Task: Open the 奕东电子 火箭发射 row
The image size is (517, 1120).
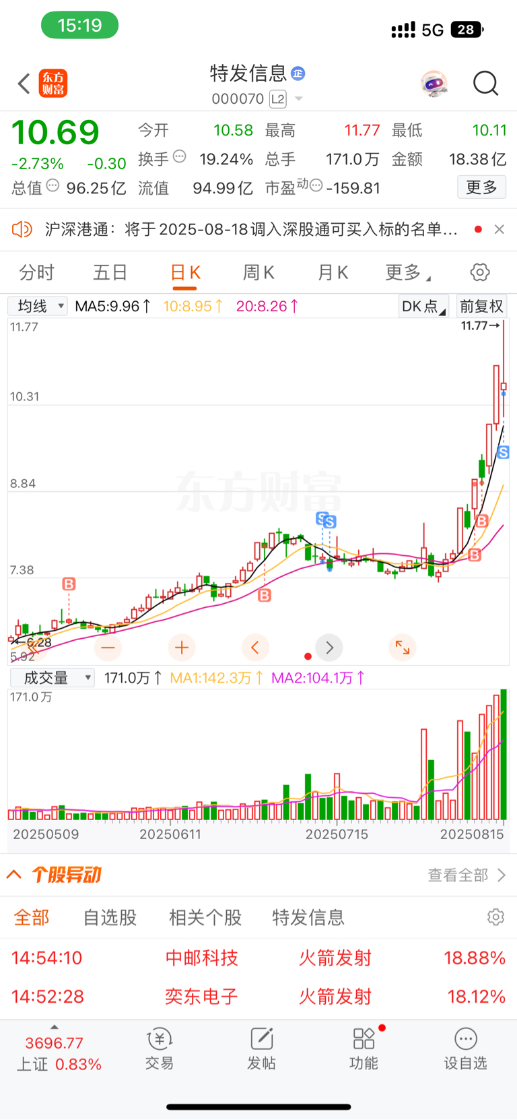Action: [258, 996]
